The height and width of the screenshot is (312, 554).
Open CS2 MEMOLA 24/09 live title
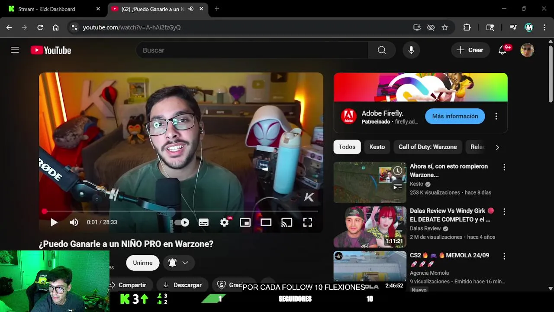(x=449, y=260)
